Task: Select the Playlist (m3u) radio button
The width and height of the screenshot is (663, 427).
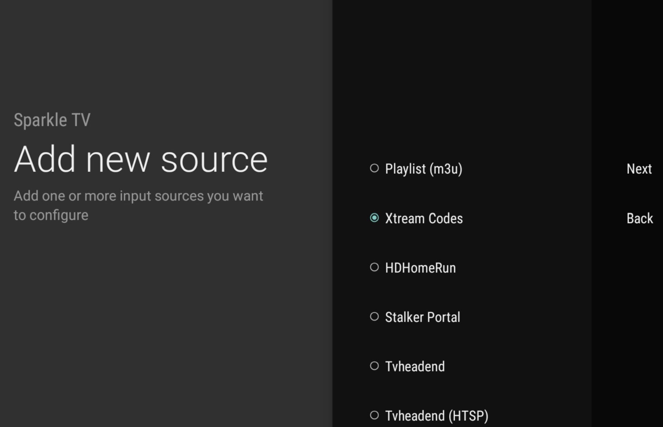Action: 374,168
